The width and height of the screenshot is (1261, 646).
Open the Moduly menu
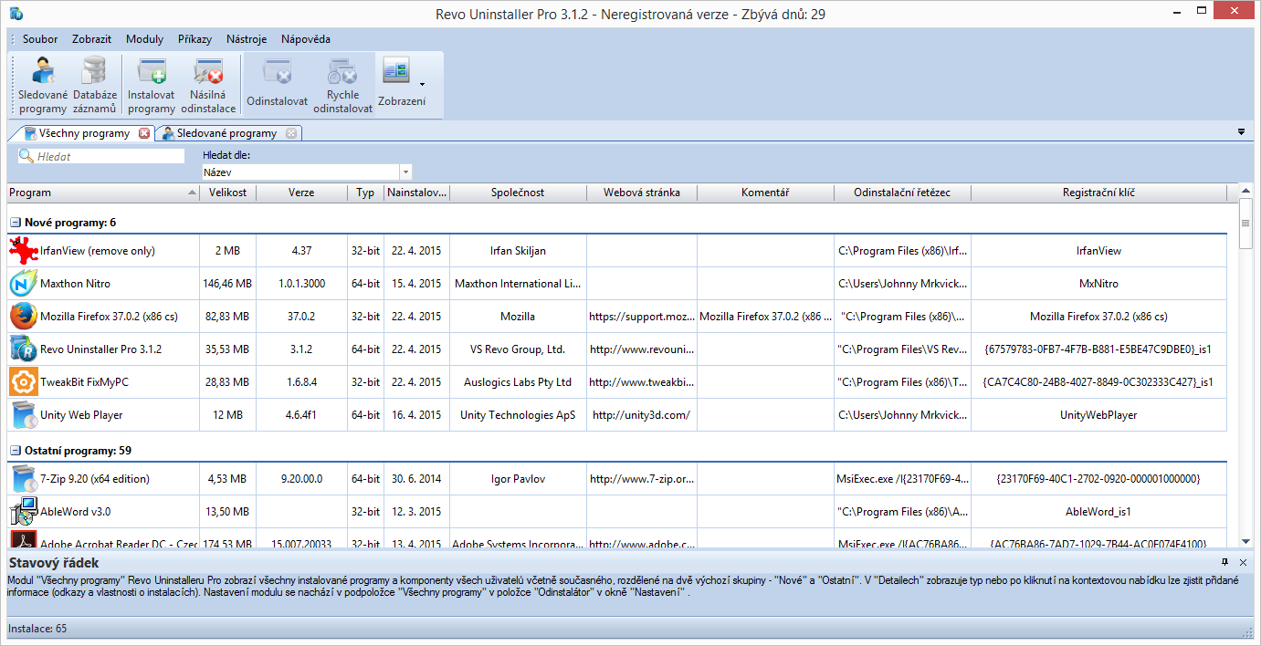pos(144,39)
